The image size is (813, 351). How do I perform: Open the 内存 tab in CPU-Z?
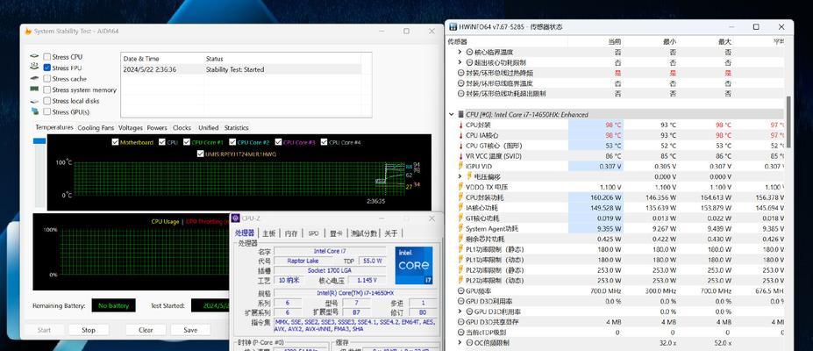[x=291, y=233]
